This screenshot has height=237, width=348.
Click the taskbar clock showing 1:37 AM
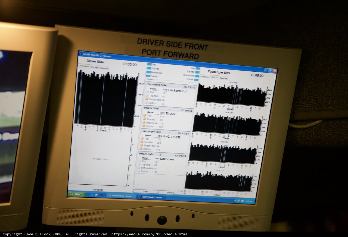tap(249, 201)
